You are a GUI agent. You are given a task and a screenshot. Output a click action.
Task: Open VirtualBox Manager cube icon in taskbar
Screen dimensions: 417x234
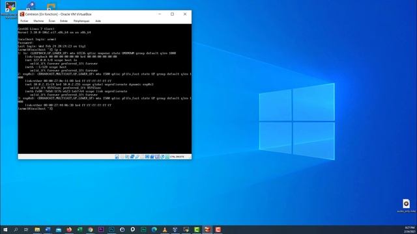[175, 229]
